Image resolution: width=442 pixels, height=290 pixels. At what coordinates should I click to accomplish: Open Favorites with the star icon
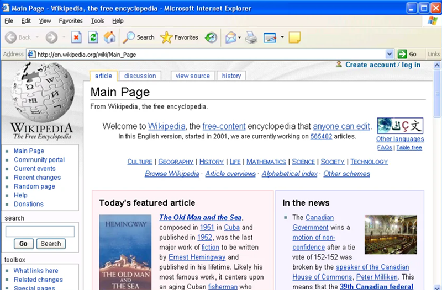166,37
